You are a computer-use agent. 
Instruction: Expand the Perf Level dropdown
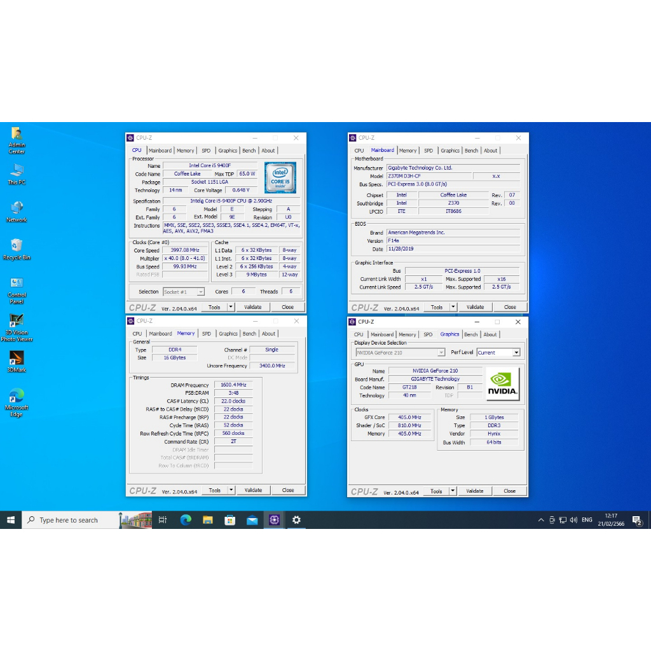(x=516, y=352)
